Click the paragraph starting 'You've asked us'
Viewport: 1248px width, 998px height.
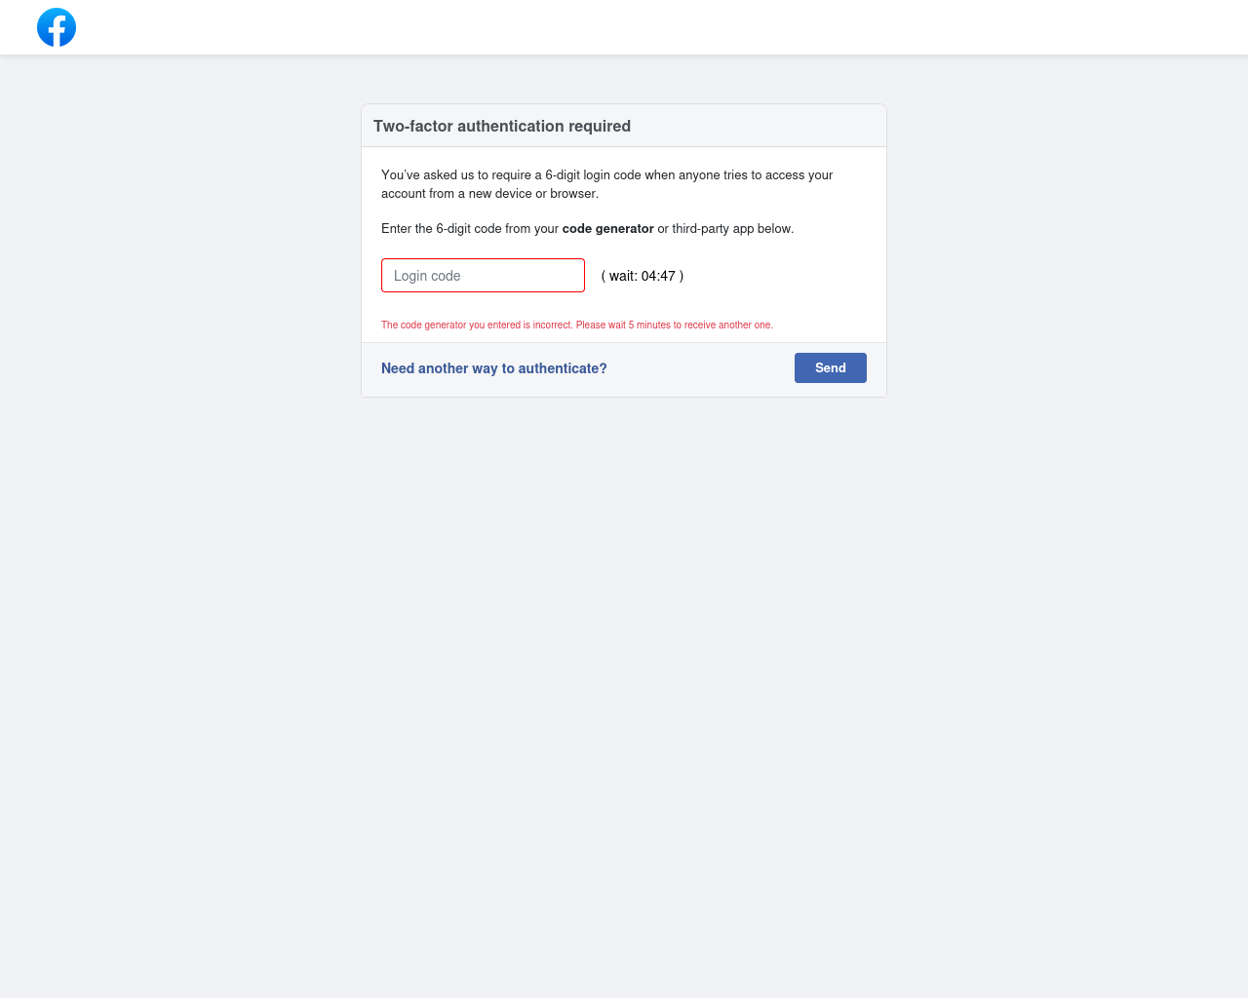tap(607, 184)
